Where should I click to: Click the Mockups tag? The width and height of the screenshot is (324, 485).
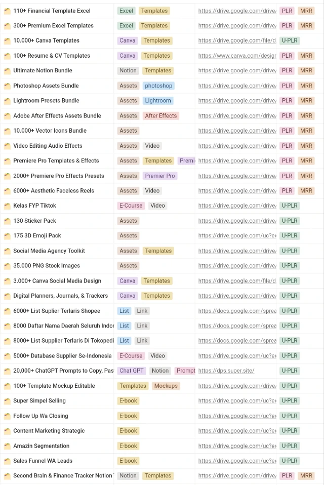[166, 386]
